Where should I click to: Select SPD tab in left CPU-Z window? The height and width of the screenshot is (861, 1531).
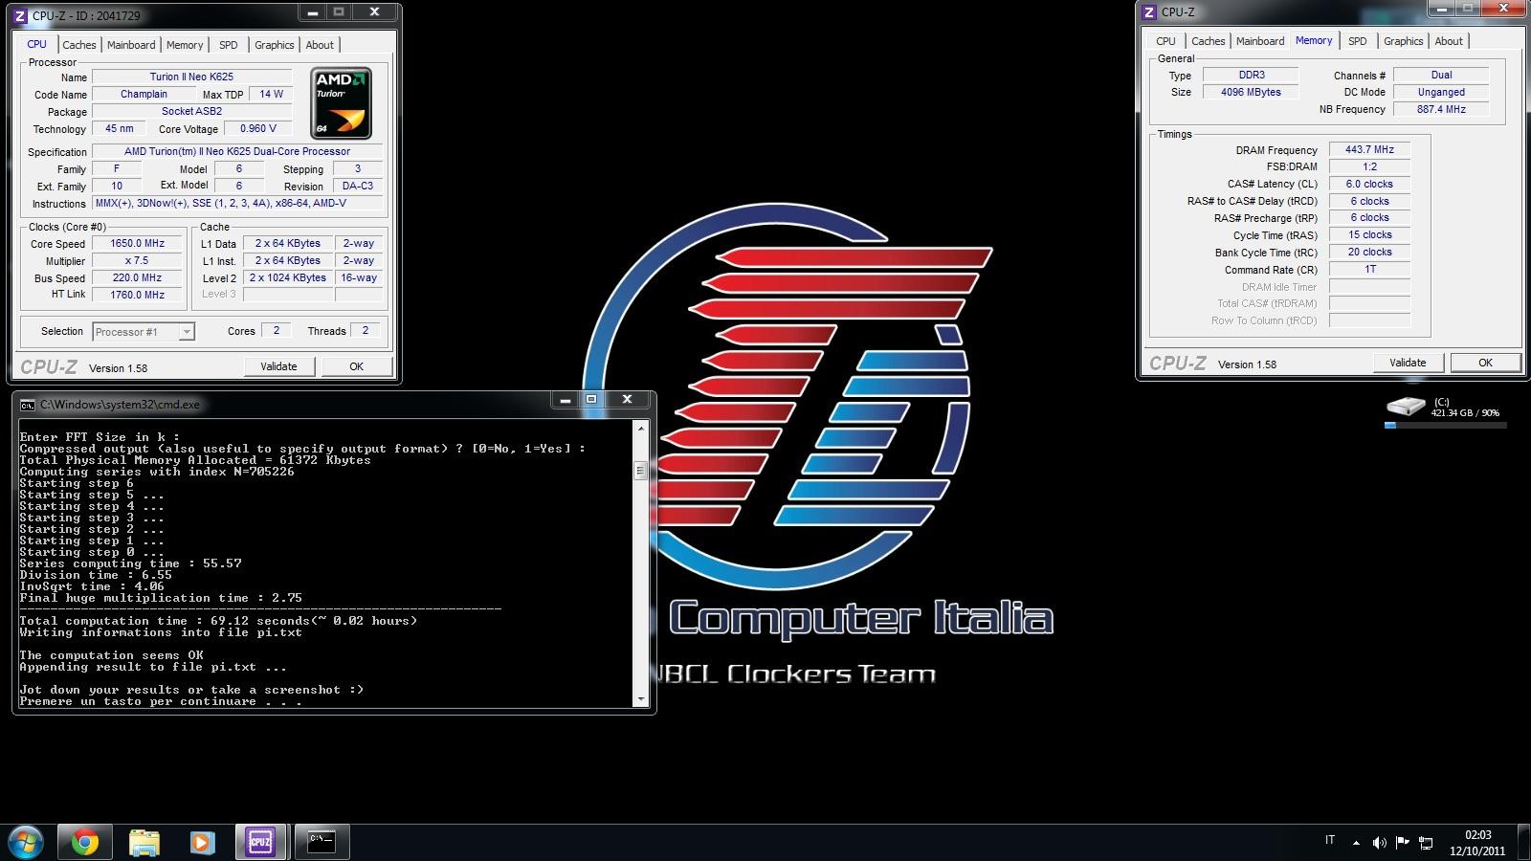pyautogui.click(x=228, y=45)
